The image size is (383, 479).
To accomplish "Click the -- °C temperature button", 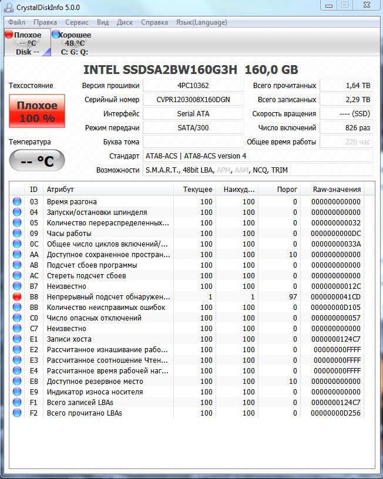I will (37, 160).
